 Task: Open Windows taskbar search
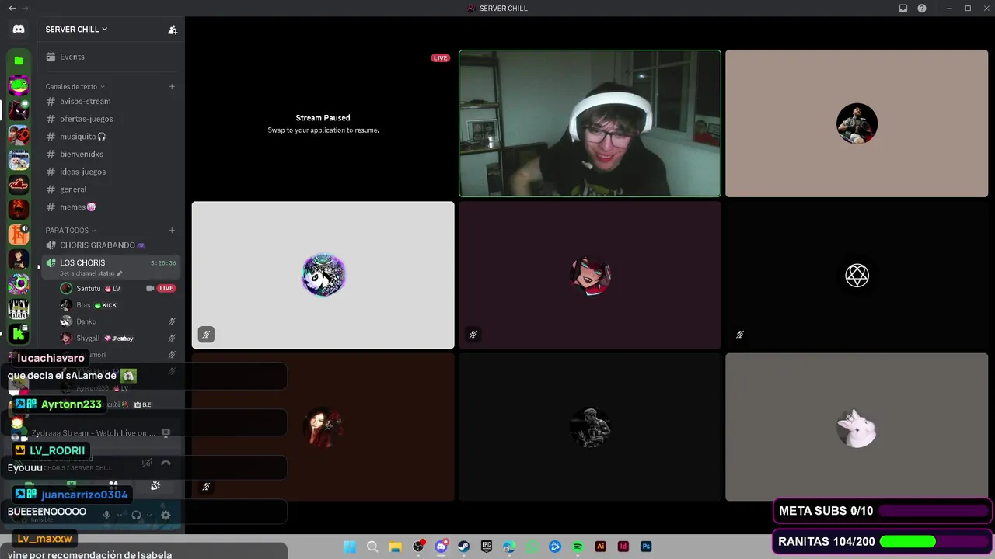tap(372, 547)
